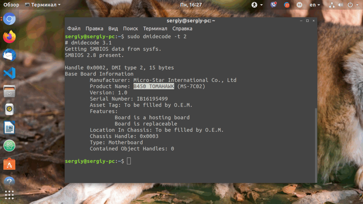Image resolution: width=363 pixels, height=204 pixels.
Task: Open the Atom editor dock icon
Action: pos(9,146)
